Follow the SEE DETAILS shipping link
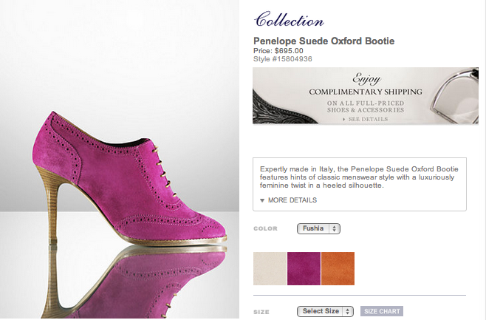486x320 pixels. click(368, 118)
